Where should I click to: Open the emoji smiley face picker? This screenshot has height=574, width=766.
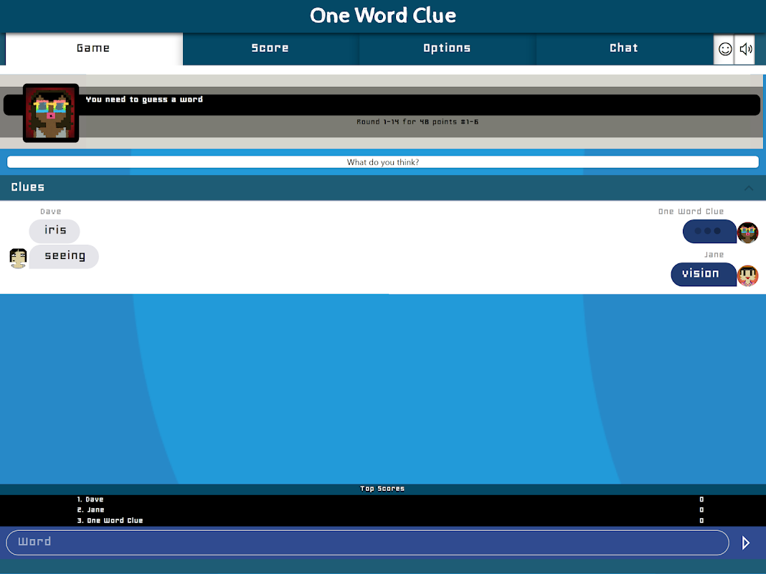[x=724, y=49]
